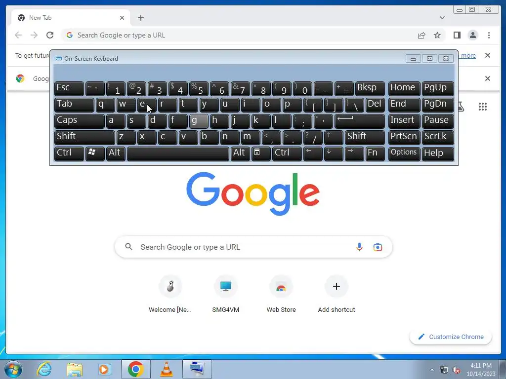Select the New Tab tab
This screenshot has height=379, width=506.
pos(70,18)
